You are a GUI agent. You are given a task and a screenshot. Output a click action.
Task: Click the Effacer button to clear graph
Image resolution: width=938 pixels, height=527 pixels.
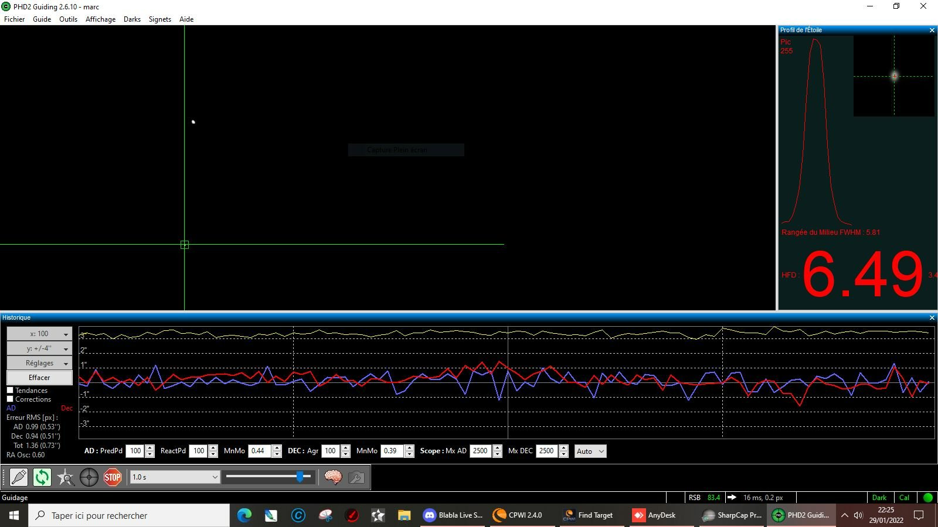pyautogui.click(x=39, y=378)
